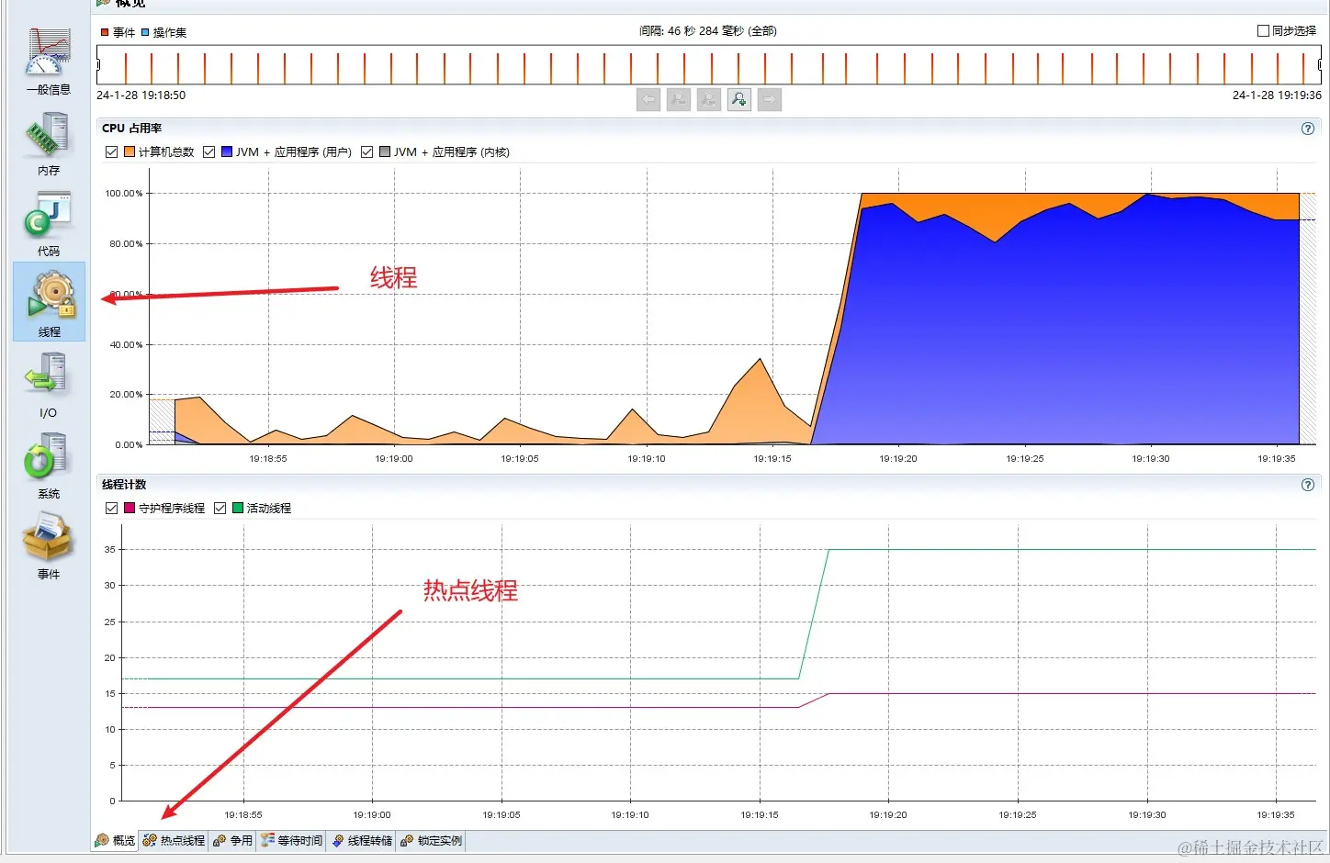Uncheck the 计算机总数 series checkbox
Screen dimensions: 1330x863
[111, 152]
